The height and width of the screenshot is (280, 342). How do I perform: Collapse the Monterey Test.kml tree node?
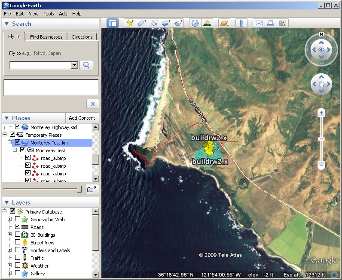[10, 142]
